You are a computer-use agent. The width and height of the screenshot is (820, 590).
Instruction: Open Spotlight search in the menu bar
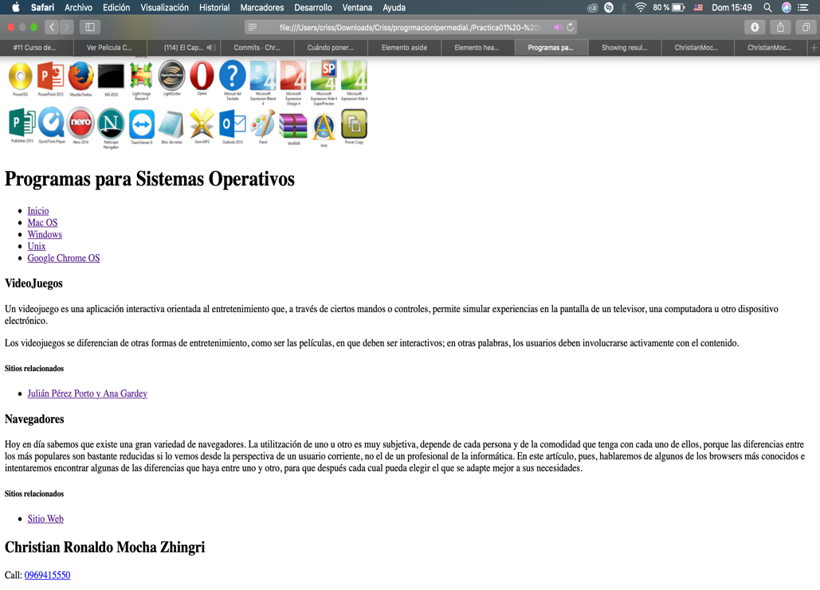tap(766, 7)
